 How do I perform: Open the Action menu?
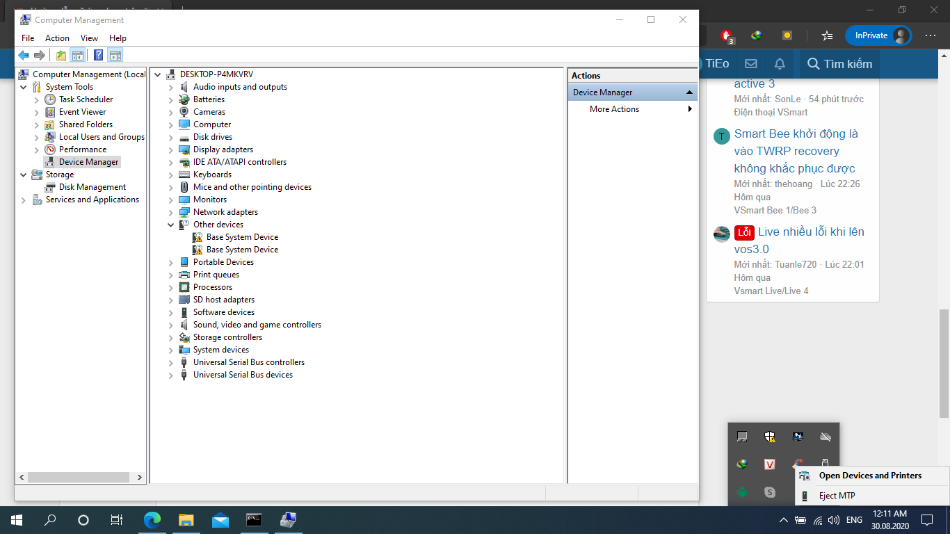57,38
